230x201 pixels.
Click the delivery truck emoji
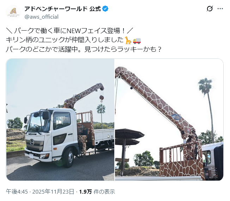(137, 40)
